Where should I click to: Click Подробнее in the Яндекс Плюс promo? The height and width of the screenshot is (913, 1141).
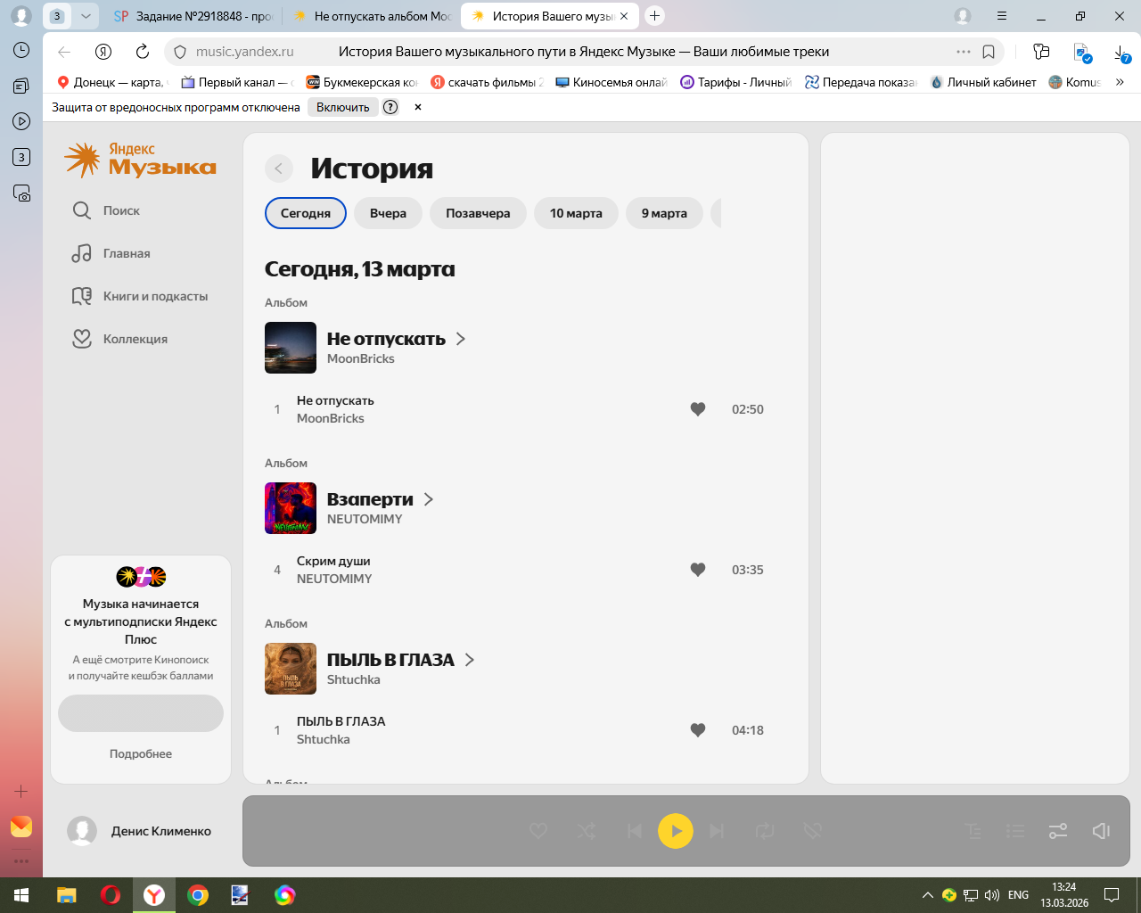point(141,753)
